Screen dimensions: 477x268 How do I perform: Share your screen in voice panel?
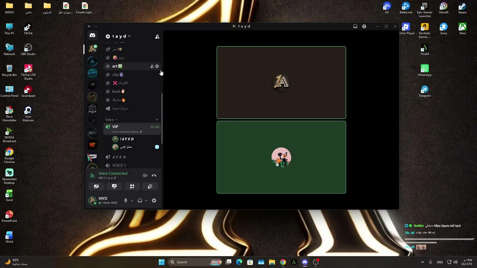pyautogui.click(x=114, y=186)
